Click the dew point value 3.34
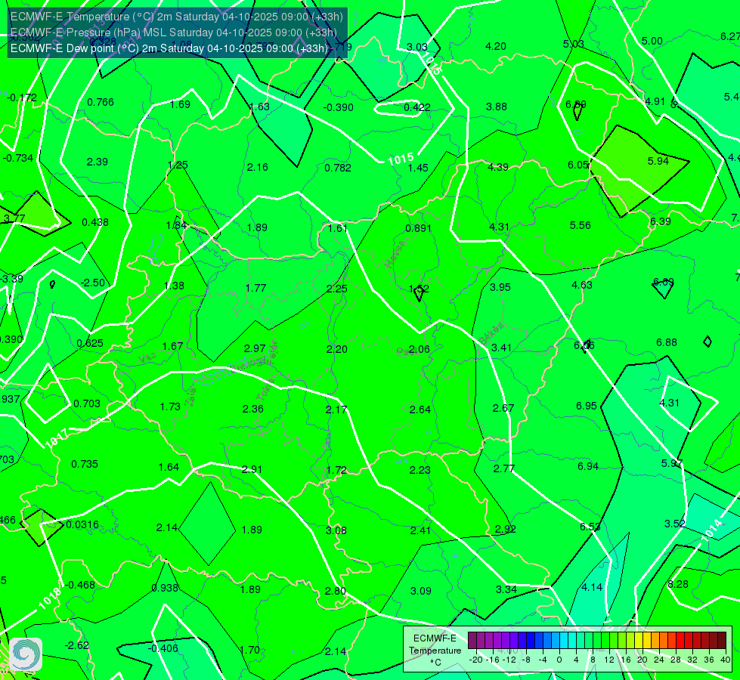 coord(506,589)
